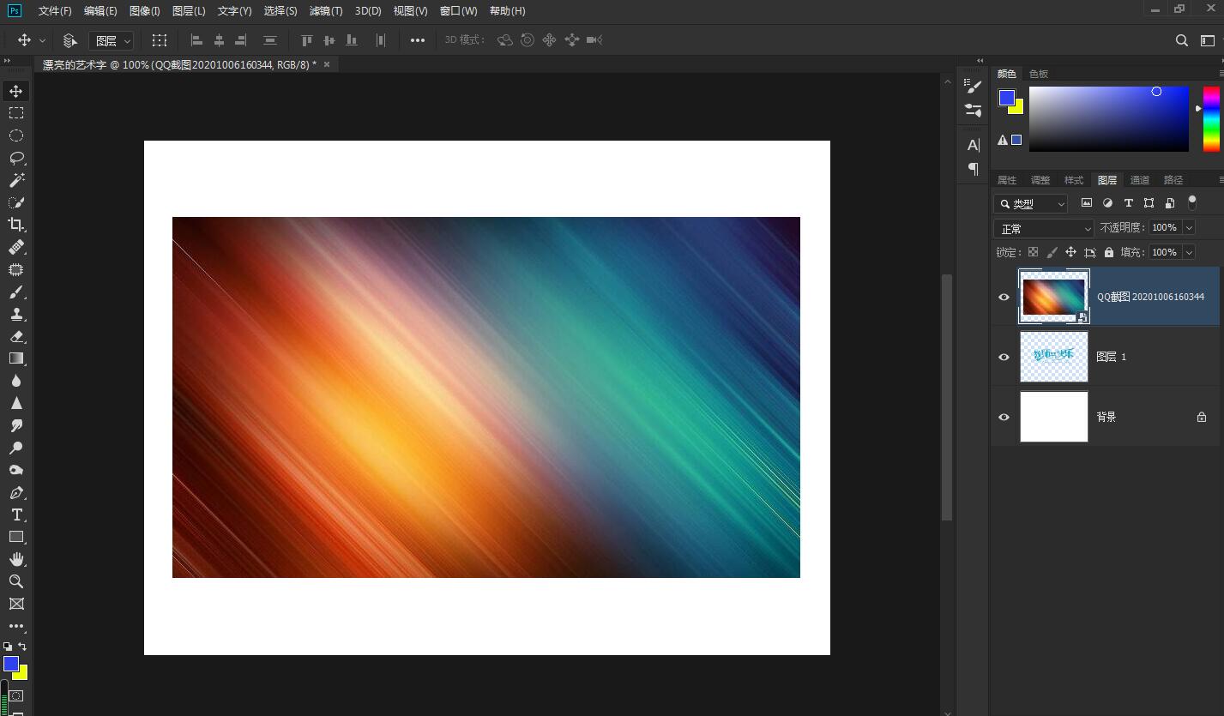Select the Magic Wand tool
The height and width of the screenshot is (716, 1224).
16,180
